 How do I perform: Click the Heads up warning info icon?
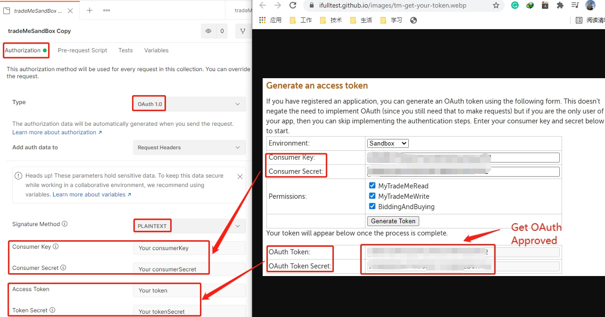(x=18, y=176)
